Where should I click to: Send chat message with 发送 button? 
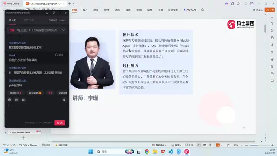tap(60, 123)
